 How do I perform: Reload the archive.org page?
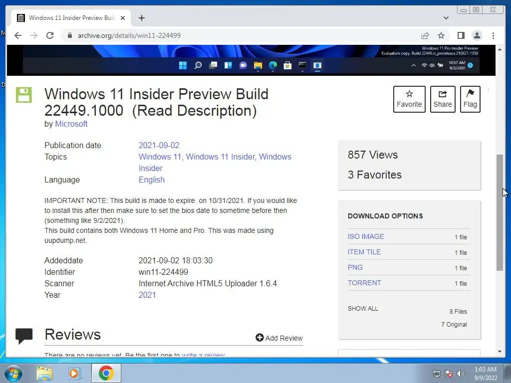(50, 35)
